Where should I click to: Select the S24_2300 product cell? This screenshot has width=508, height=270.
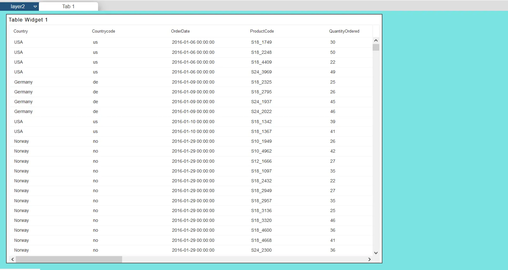click(261, 250)
